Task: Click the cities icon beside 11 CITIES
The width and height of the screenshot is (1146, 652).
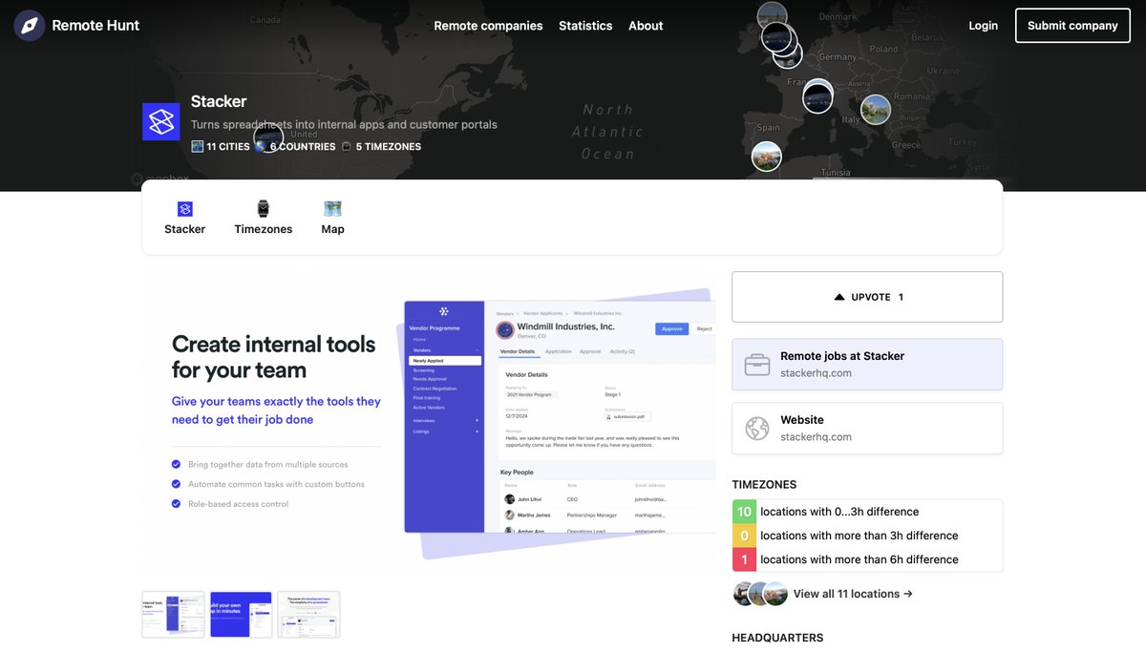Action: click(x=198, y=147)
